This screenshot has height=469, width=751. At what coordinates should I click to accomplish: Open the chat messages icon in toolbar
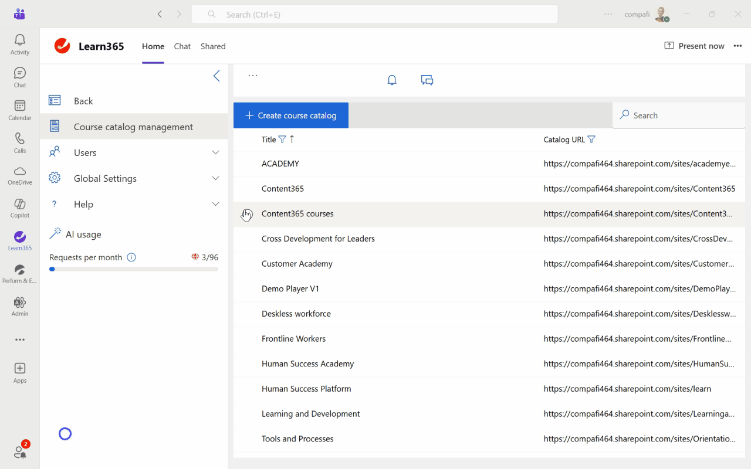point(427,80)
